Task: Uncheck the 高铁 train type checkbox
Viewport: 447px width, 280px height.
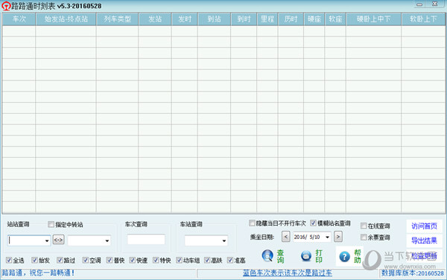Action: click(x=207, y=260)
